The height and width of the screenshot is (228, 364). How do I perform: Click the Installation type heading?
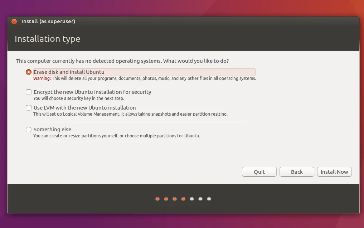[x=47, y=39]
